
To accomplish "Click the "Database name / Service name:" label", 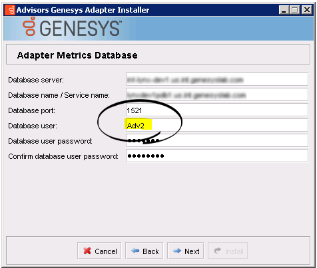I will [x=59, y=95].
